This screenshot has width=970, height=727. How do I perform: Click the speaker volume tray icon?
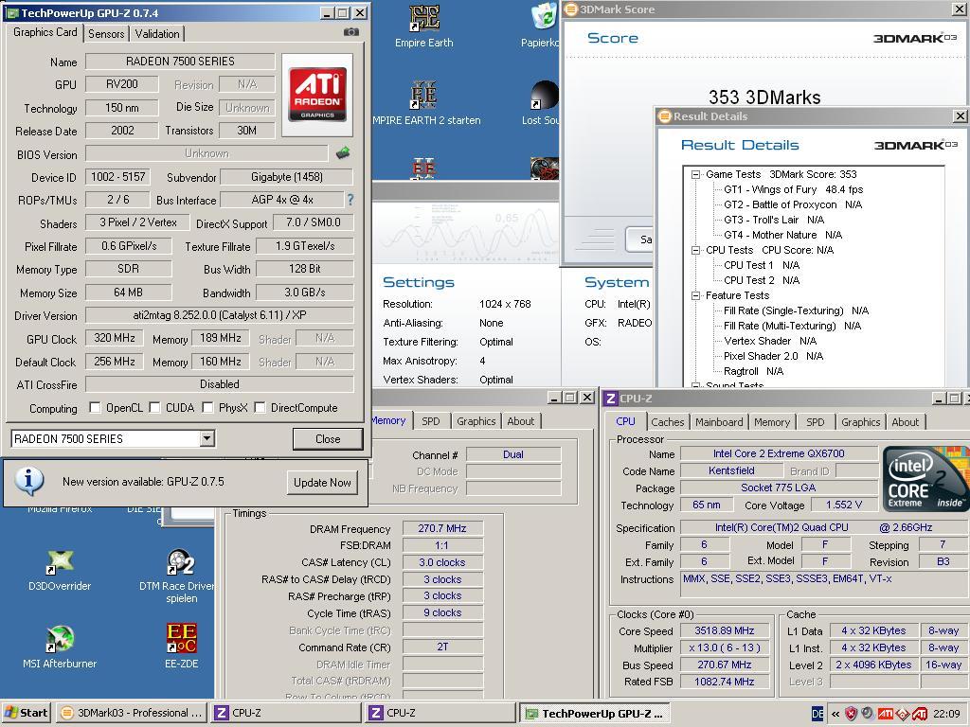(x=868, y=714)
